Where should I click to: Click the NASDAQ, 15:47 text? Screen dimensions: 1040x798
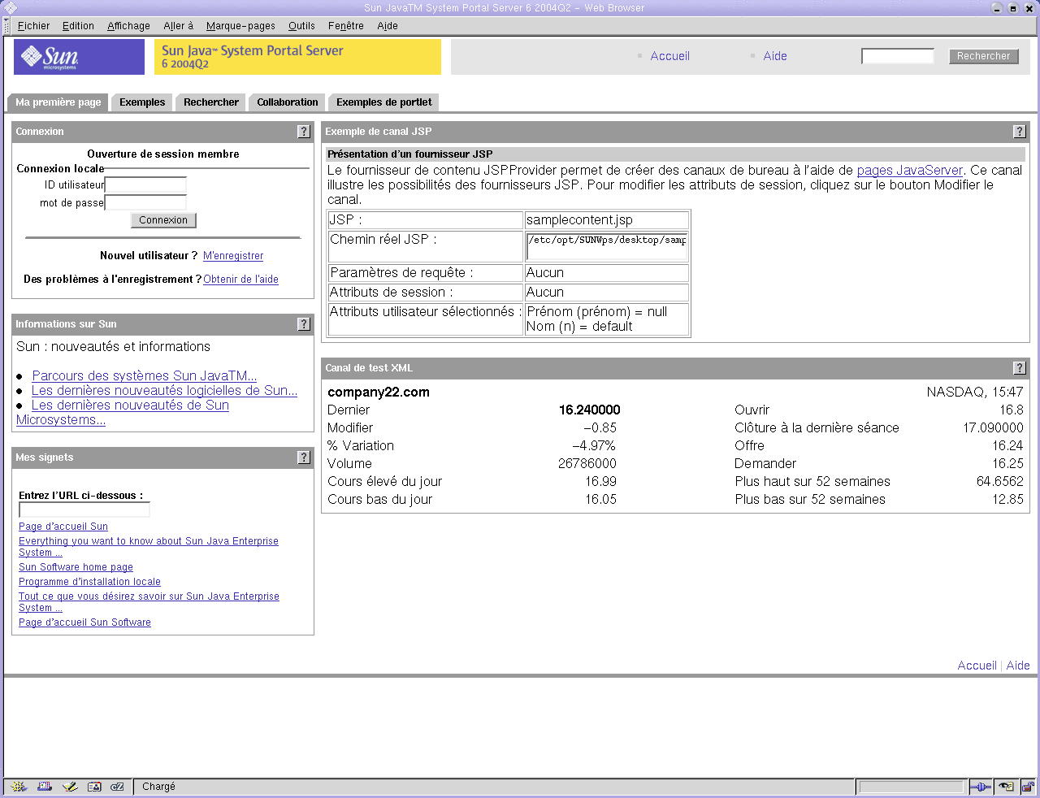[x=975, y=392]
